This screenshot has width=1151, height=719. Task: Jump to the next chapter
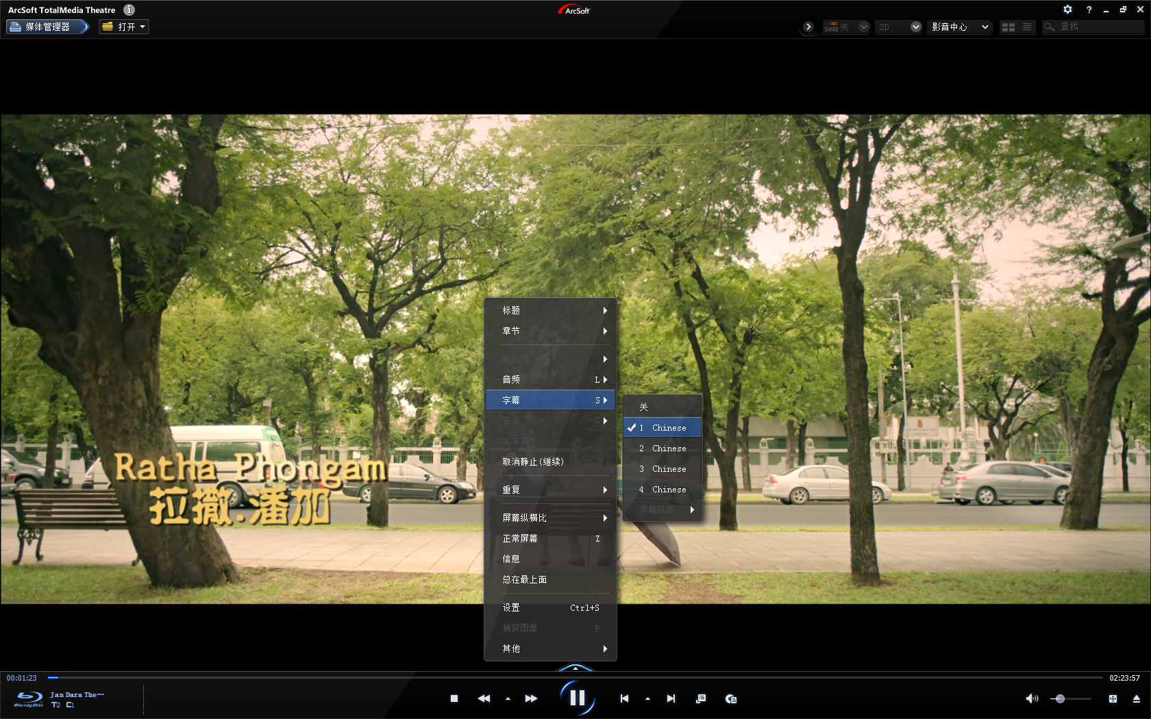tap(671, 698)
